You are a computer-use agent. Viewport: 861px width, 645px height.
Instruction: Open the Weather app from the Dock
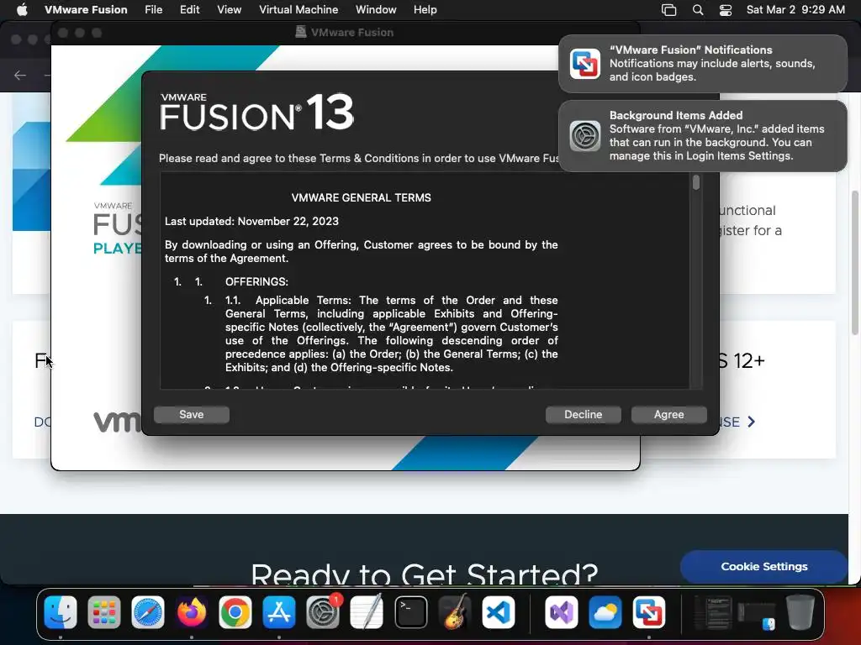click(x=605, y=612)
